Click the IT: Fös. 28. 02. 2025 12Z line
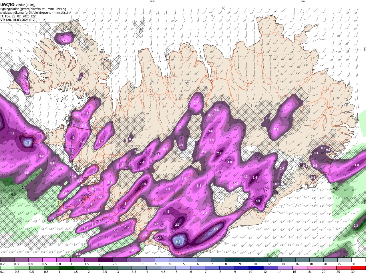The height and width of the screenshot is (274, 366). pos(18,16)
